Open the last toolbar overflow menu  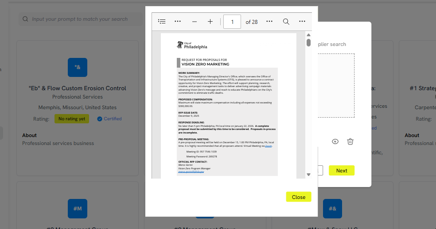coord(302,21)
